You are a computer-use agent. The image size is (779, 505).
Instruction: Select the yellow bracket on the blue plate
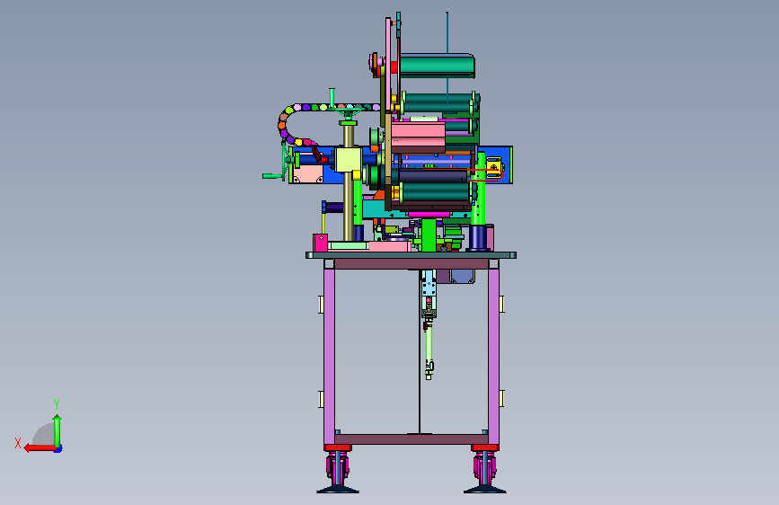(x=495, y=167)
